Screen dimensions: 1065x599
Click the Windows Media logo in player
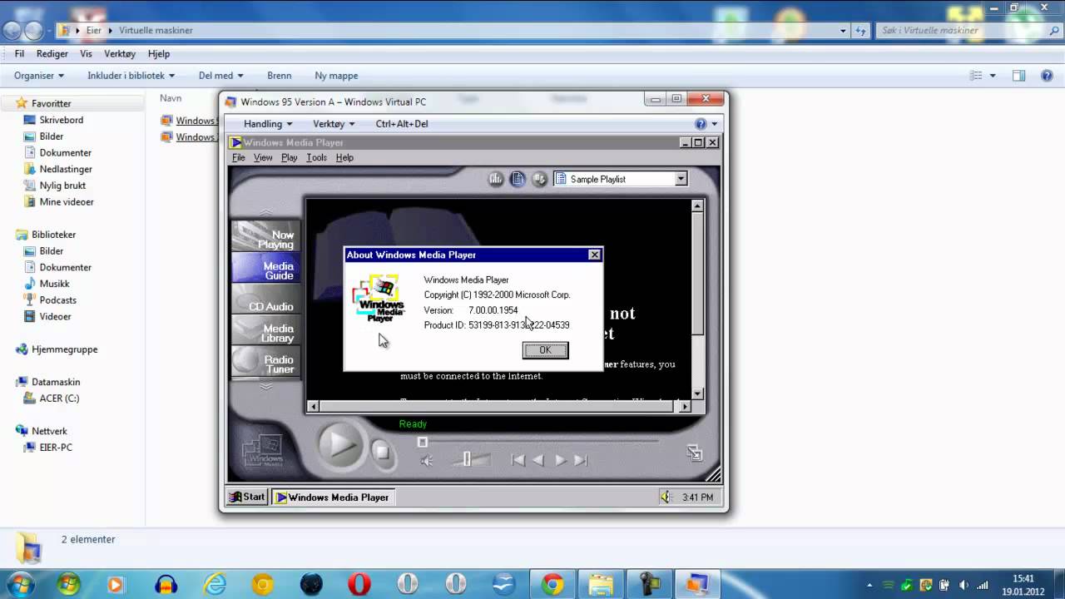click(x=263, y=450)
